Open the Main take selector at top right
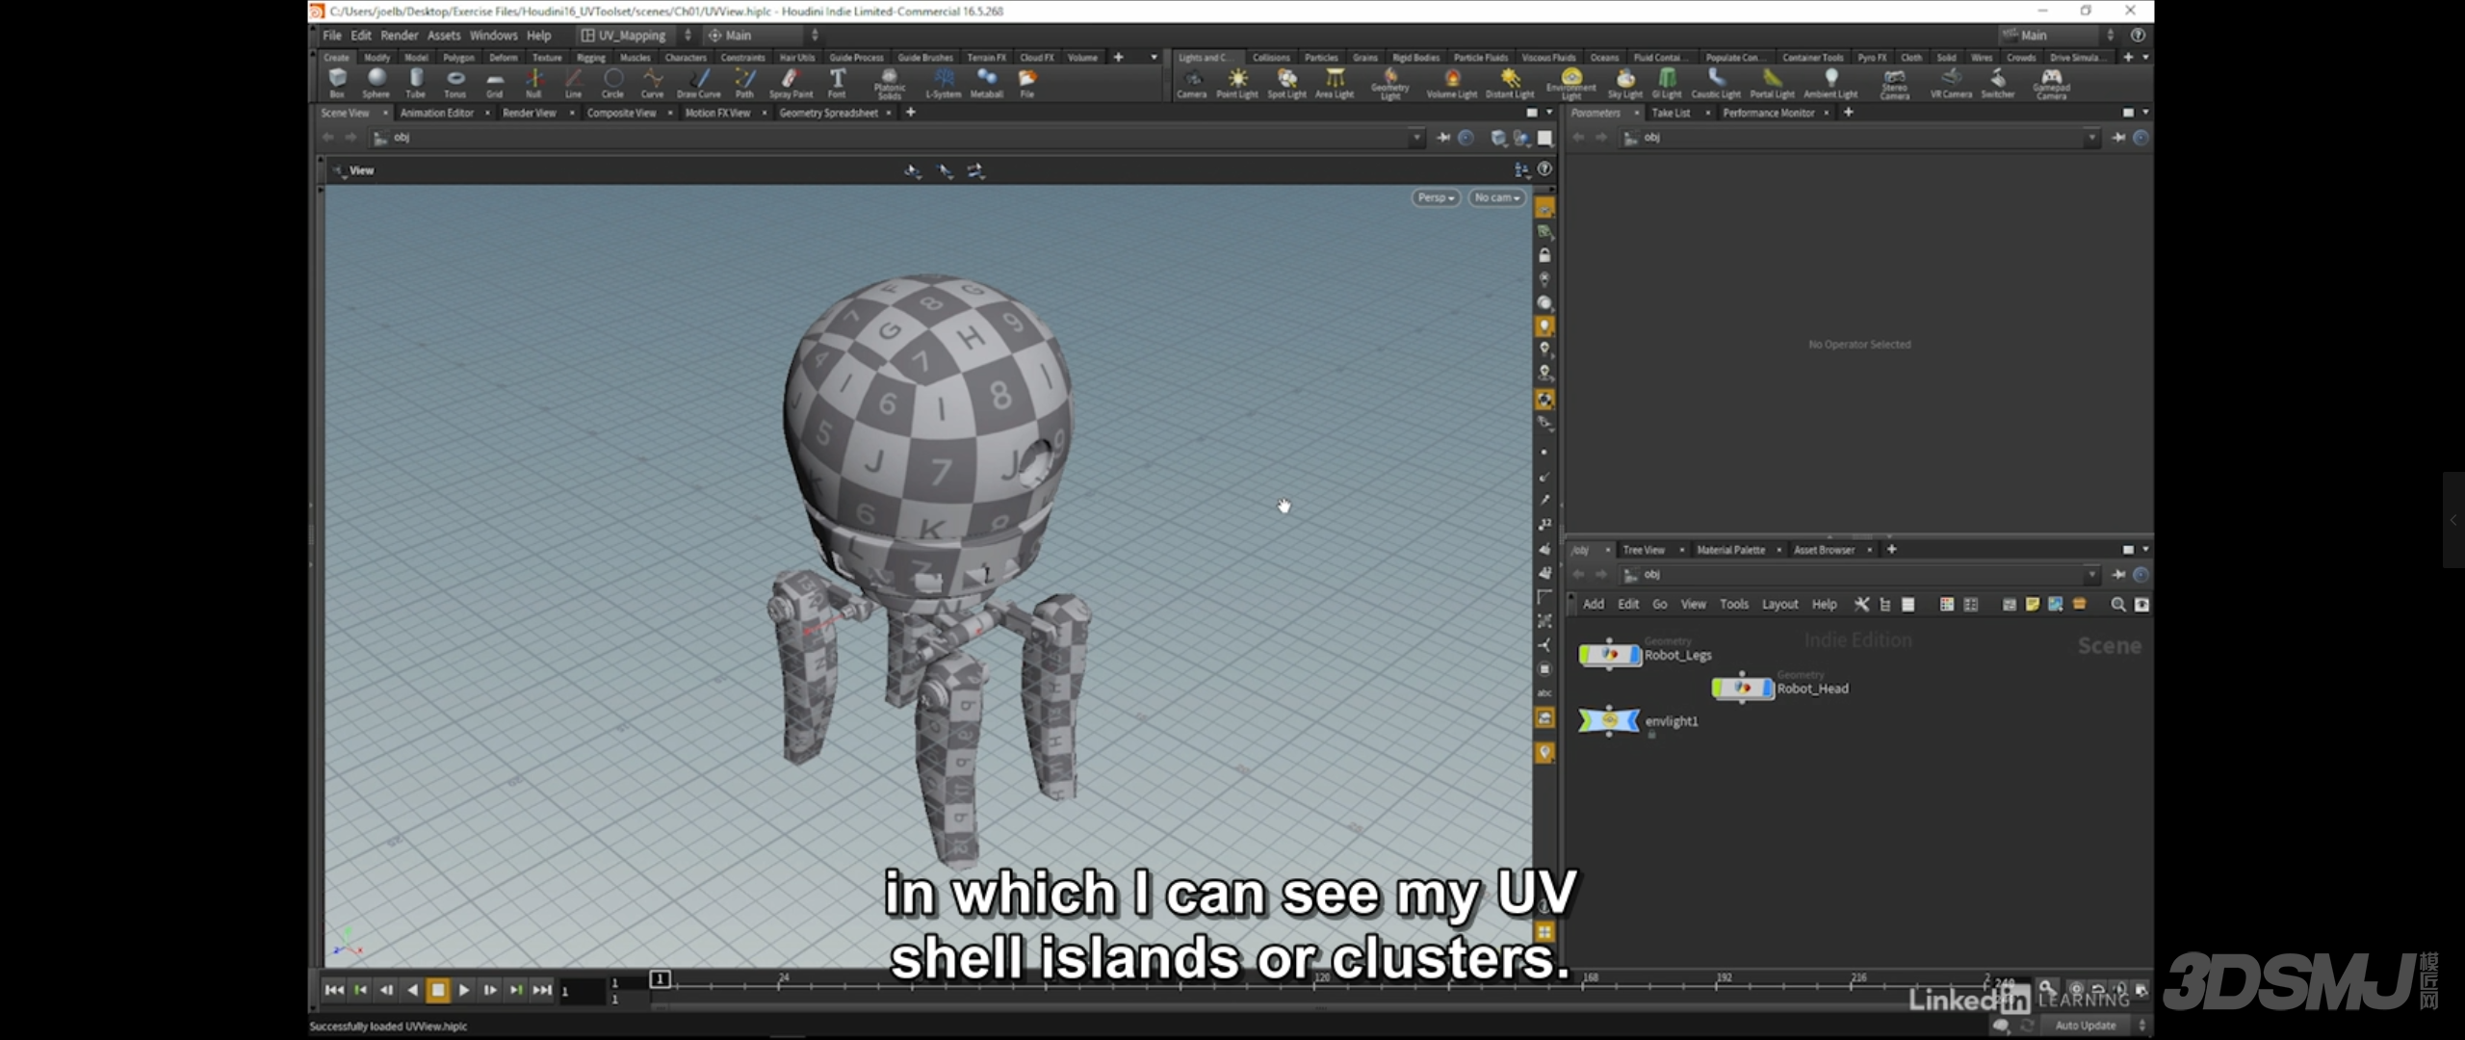Screen dimensions: 2465x1040 [x=2058, y=35]
